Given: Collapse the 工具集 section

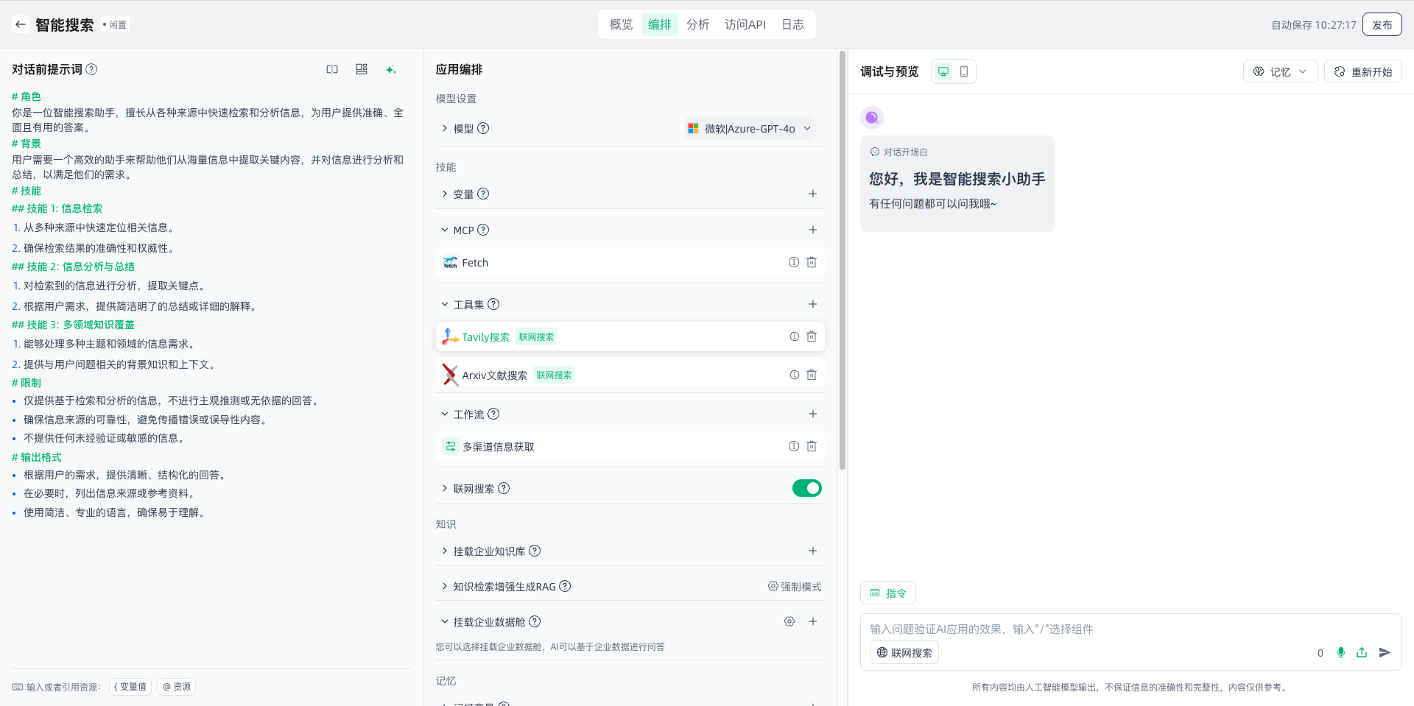Looking at the screenshot, I should pos(445,304).
